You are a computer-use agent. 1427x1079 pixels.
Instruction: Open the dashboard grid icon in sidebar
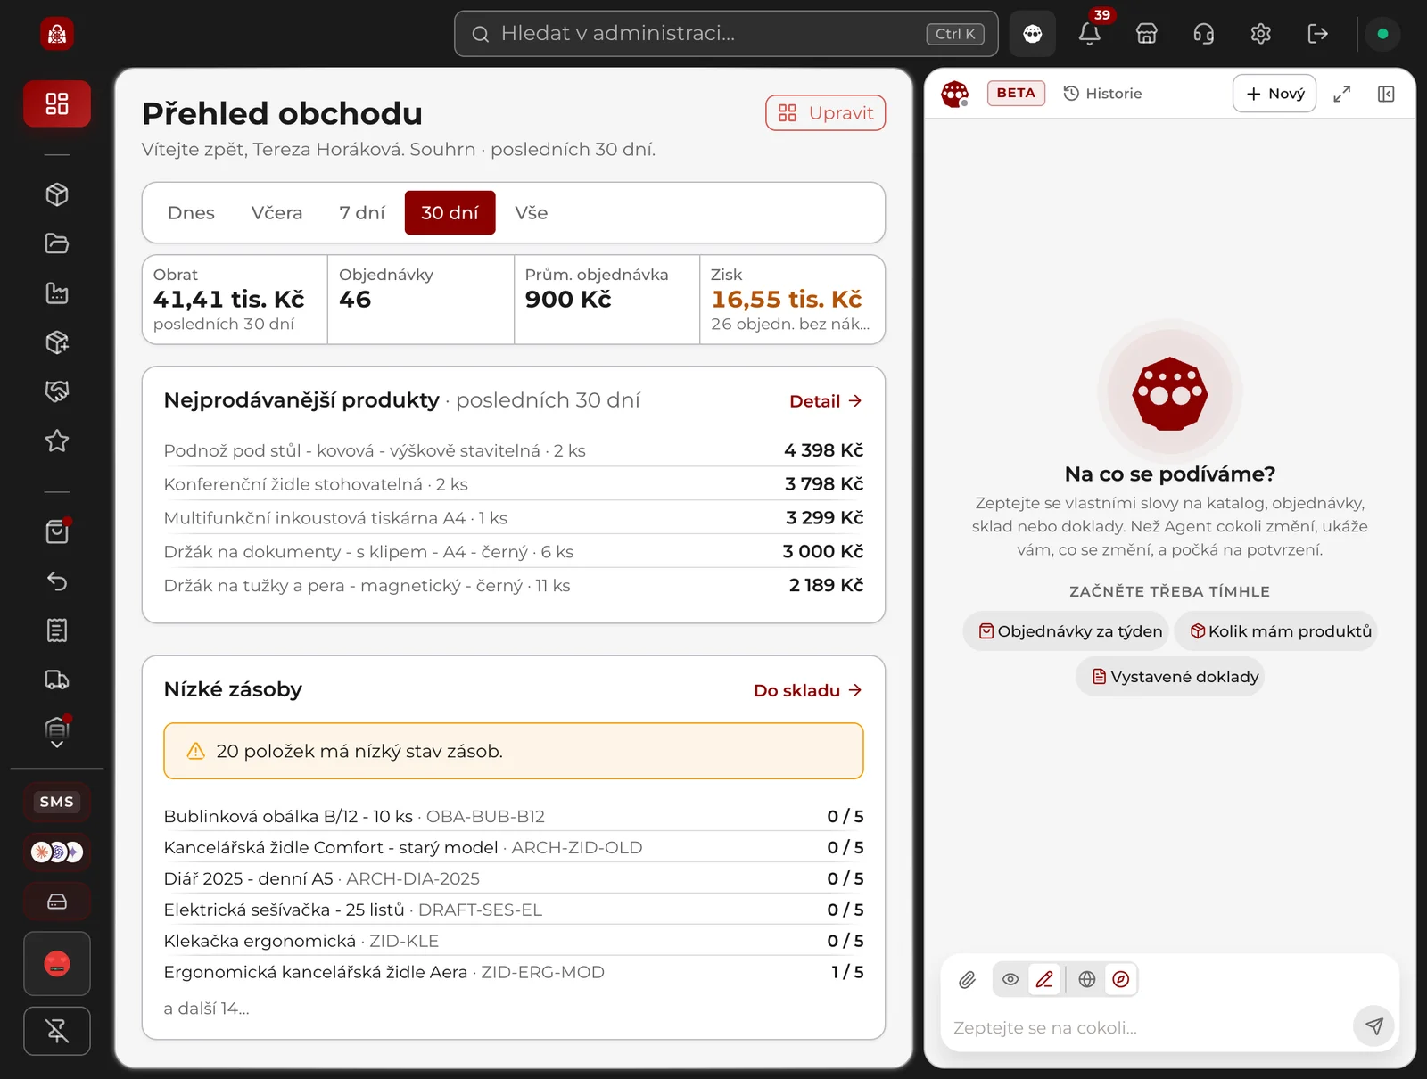click(57, 103)
